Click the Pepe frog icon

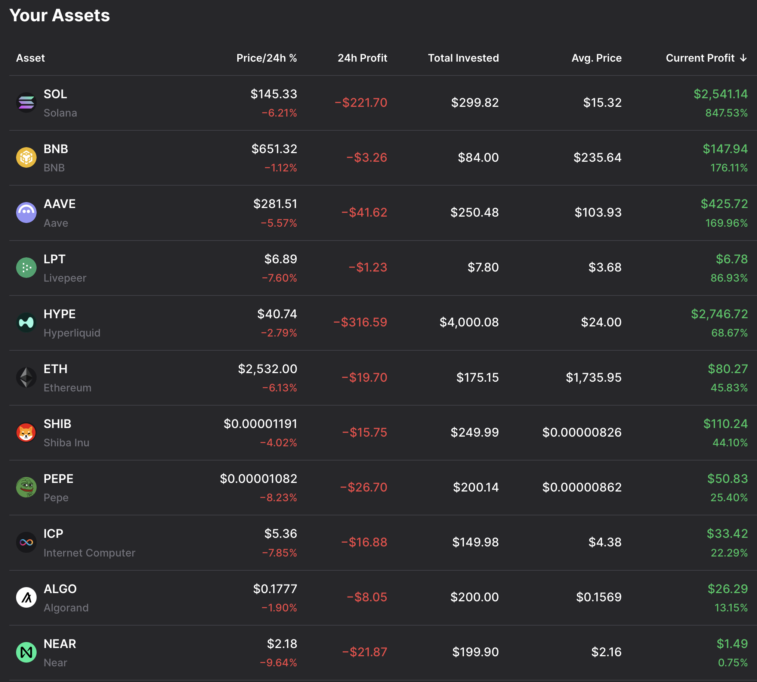(x=26, y=487)
